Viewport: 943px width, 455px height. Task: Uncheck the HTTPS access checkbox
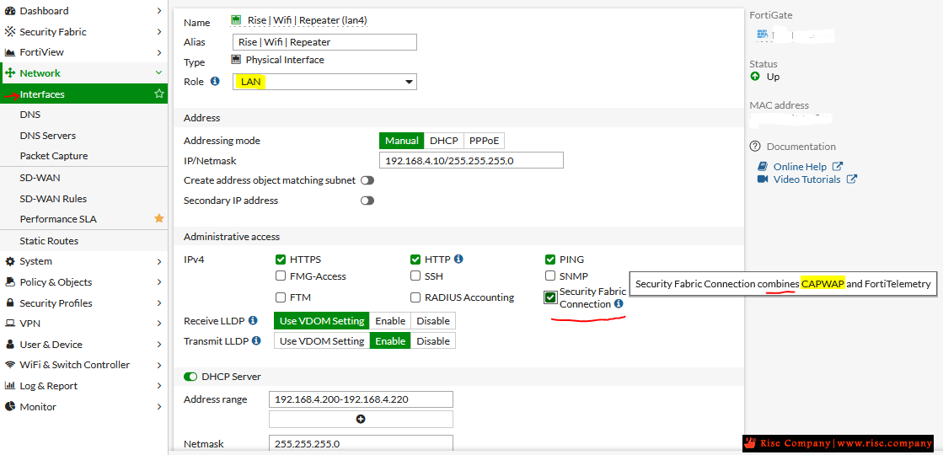coord(281,260)
